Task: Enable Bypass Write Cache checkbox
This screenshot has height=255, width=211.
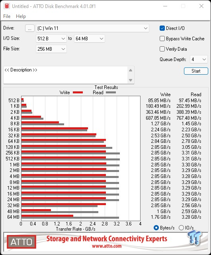Action: tap(162, 39)
